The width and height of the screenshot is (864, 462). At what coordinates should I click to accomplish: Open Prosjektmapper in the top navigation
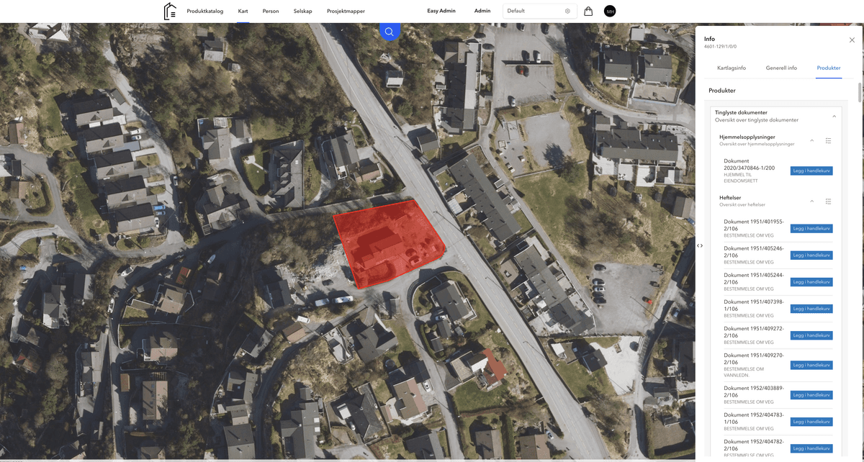(346, 11)
